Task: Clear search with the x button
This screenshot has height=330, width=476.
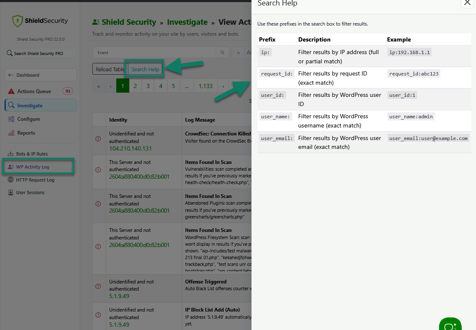Action: [238, 53]
